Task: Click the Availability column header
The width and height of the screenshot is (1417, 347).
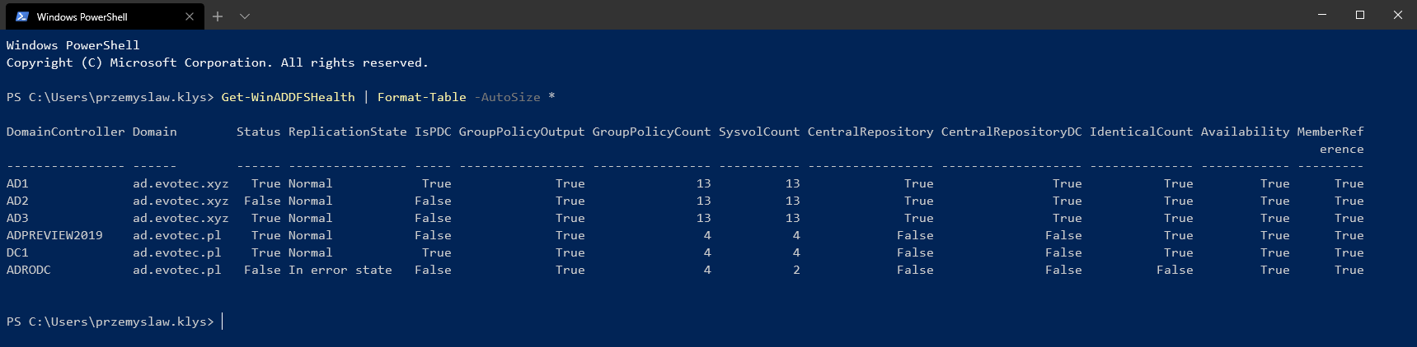Action: (1245, 132)
